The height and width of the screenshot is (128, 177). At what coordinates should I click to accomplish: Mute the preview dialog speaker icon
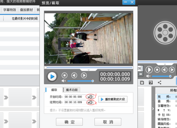click(63, 81)
